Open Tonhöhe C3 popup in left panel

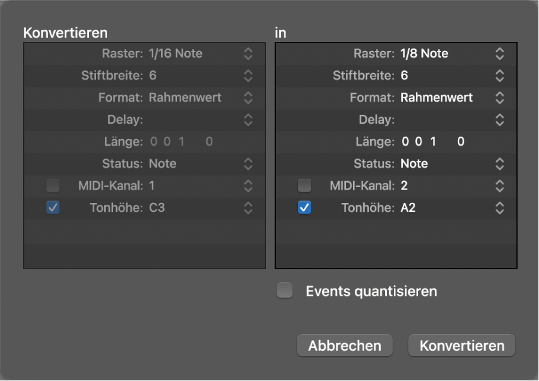(248, 208)
